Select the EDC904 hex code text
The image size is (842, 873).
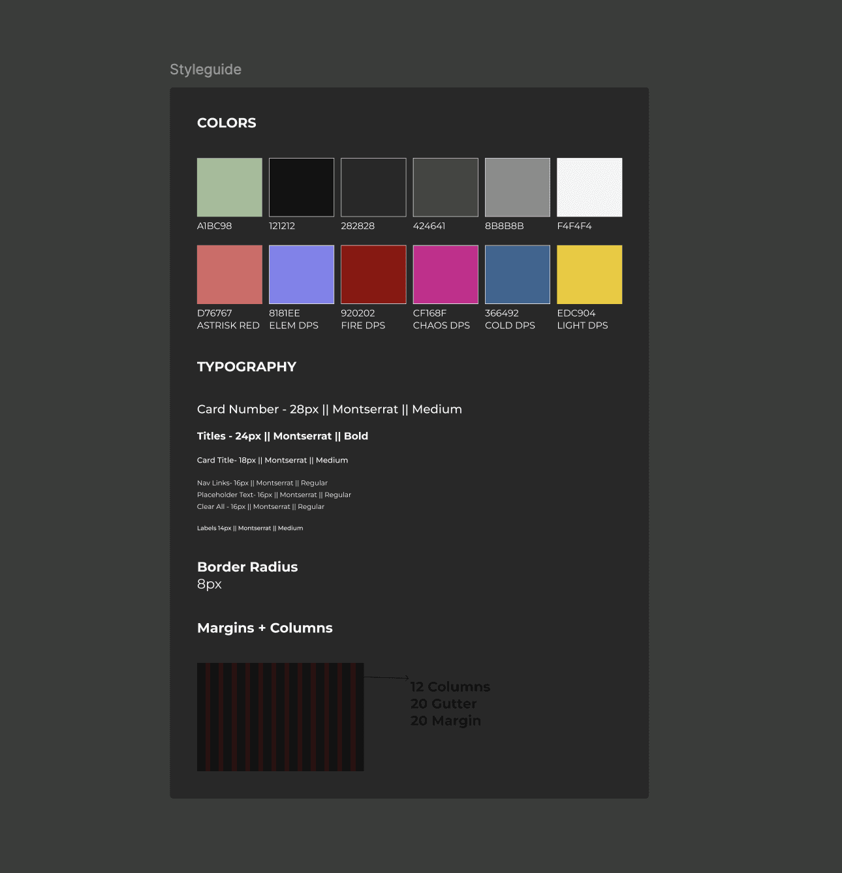pos(576,313)
